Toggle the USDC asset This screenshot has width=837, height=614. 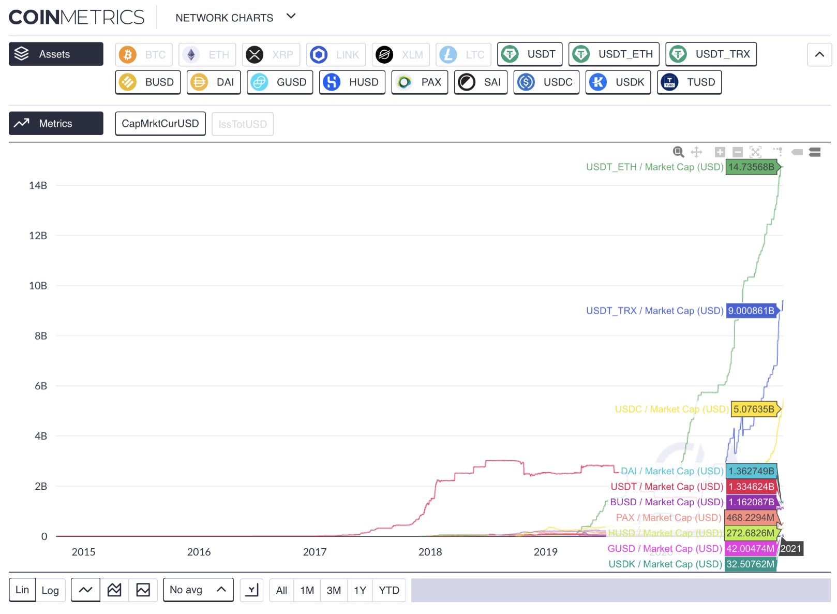[546, 82]
